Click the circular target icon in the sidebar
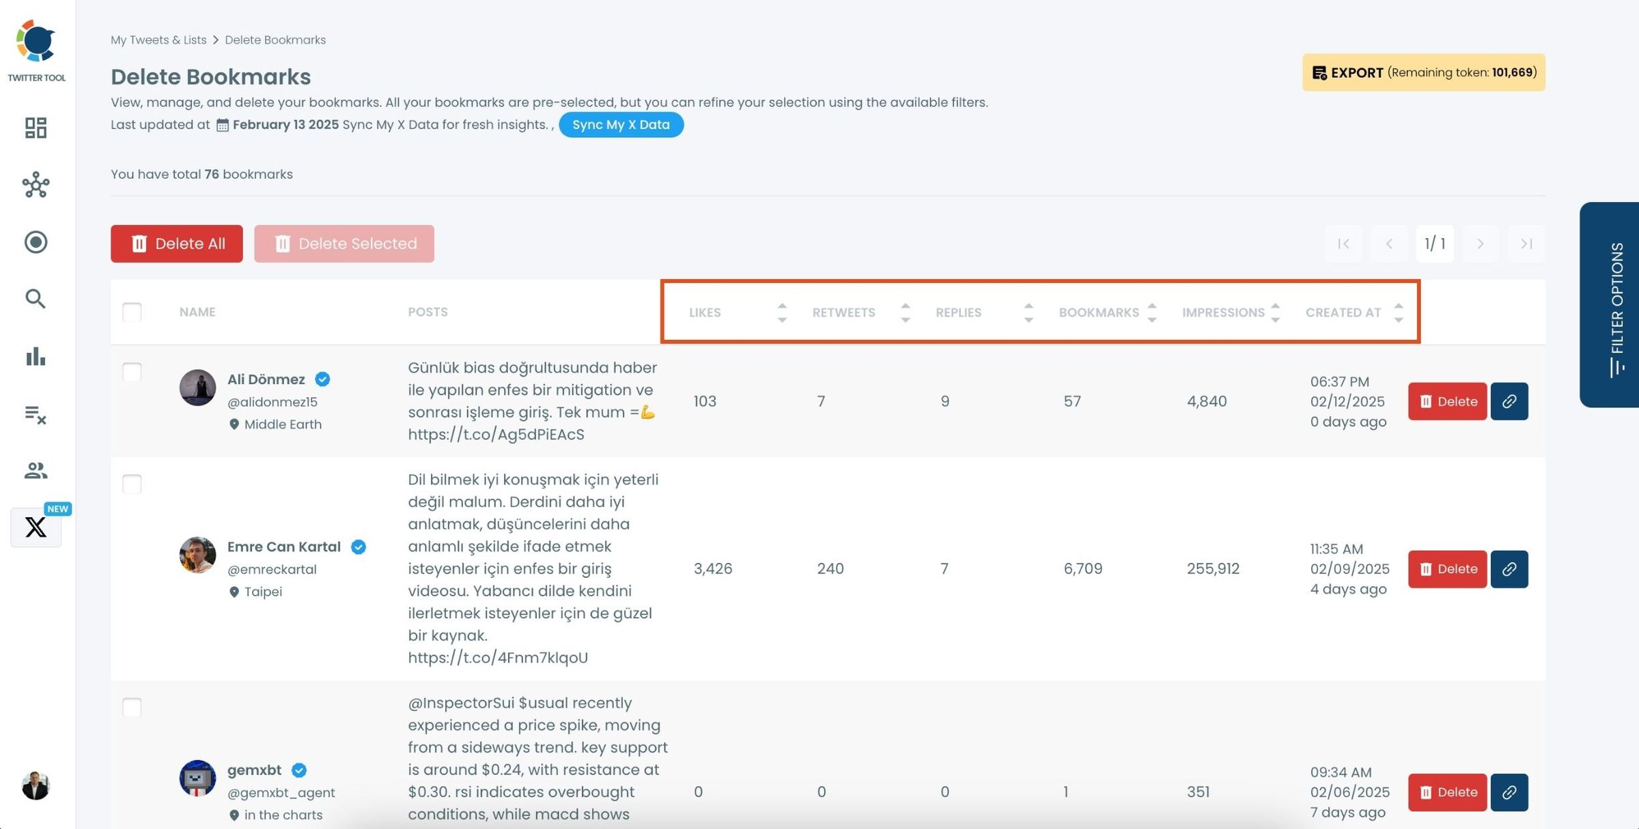Viewport: 1639px width, 829px height. click(36, 242)
